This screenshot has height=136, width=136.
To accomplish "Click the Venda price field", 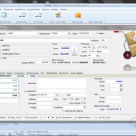I will tap(64, 54).
